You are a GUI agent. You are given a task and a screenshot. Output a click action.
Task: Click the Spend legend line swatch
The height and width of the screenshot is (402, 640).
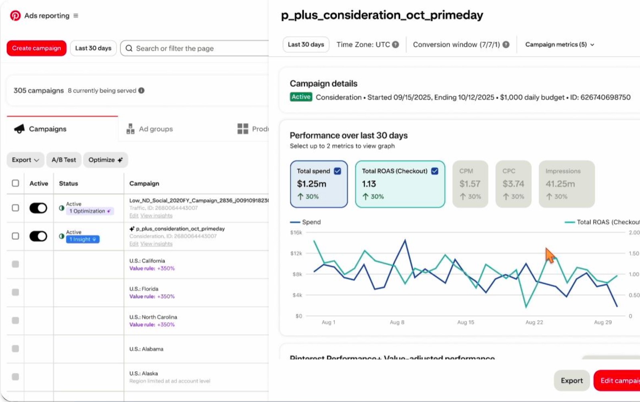(295, 222)
